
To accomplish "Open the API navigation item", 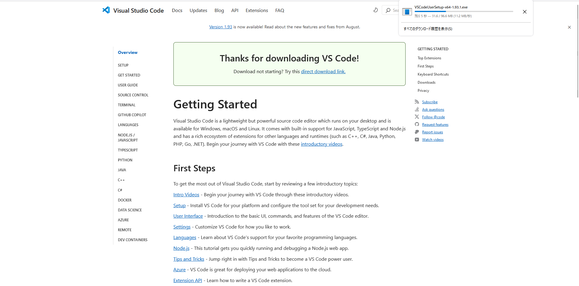I will tap(235, 10).
